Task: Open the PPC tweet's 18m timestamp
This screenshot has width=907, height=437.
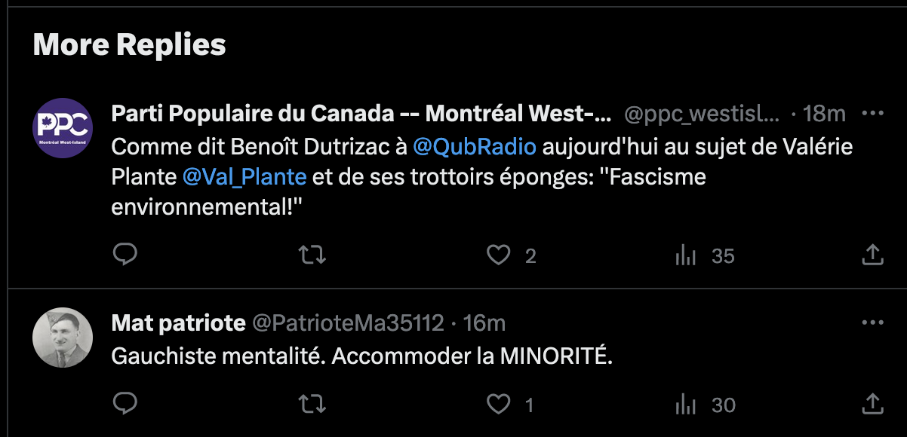Action: point(825,114)
